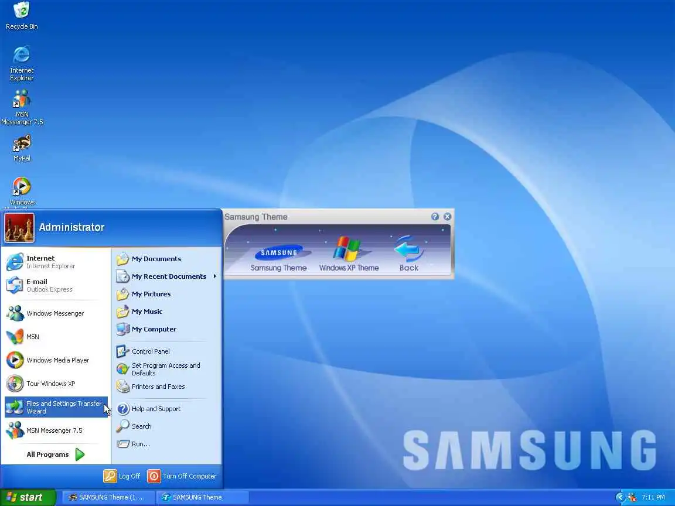
Task: Expand hidden system tray icons chevron
Action: click(x=621, y=497)
